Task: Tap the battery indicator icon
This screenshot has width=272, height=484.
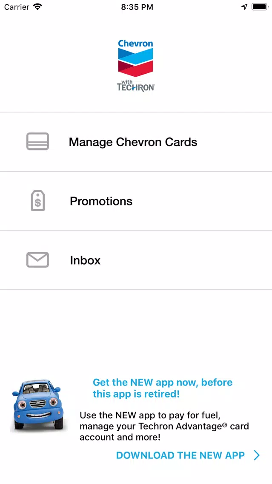Action: 260,7
